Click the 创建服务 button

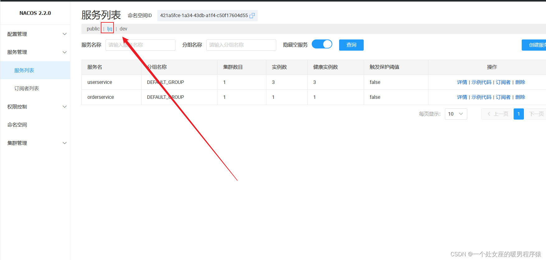534,45
